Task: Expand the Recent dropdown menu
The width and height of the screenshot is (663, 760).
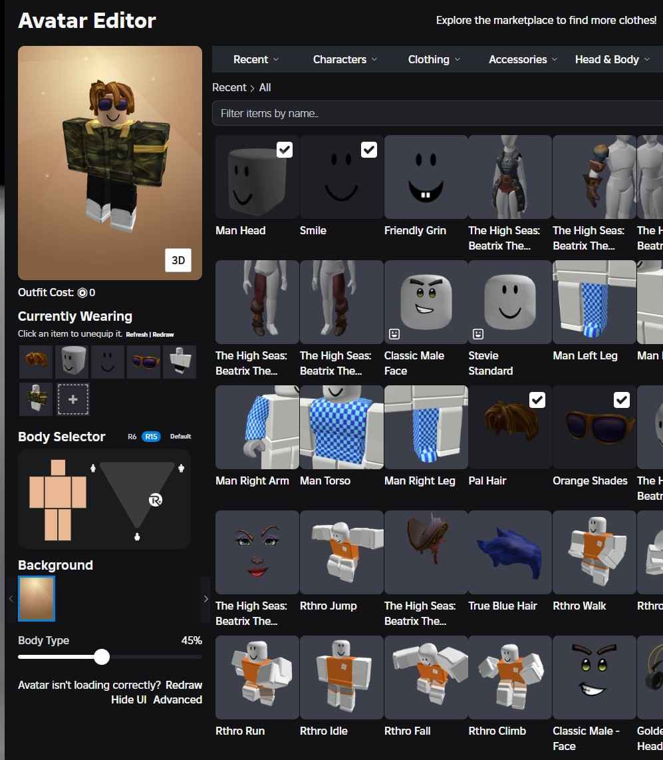Action: tap(256, 60)
